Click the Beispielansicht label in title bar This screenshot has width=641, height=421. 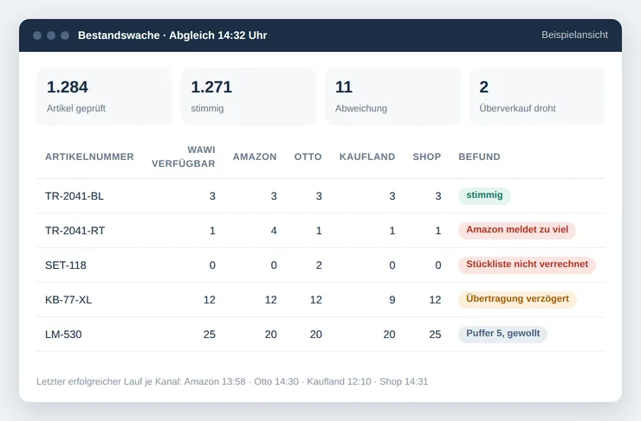coord(574,35)
